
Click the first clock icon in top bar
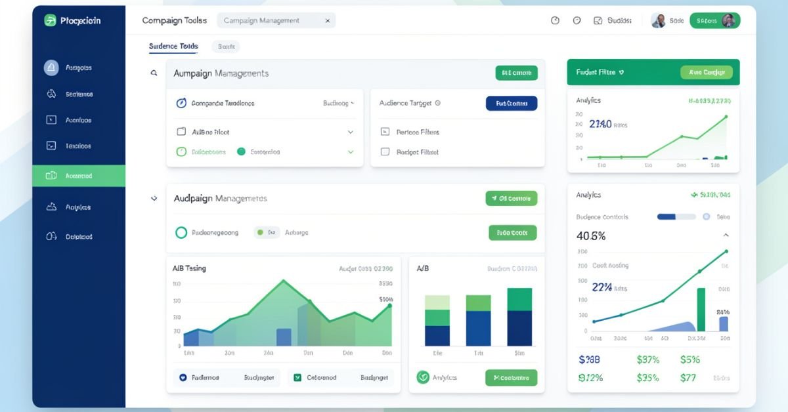click(555, 20)
